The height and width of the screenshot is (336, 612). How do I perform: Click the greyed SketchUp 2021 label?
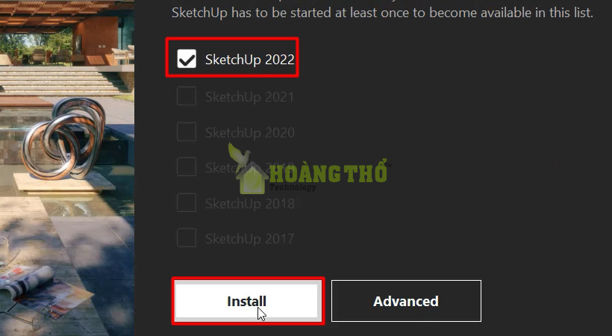pyautogui.click(x=250, y=97)
